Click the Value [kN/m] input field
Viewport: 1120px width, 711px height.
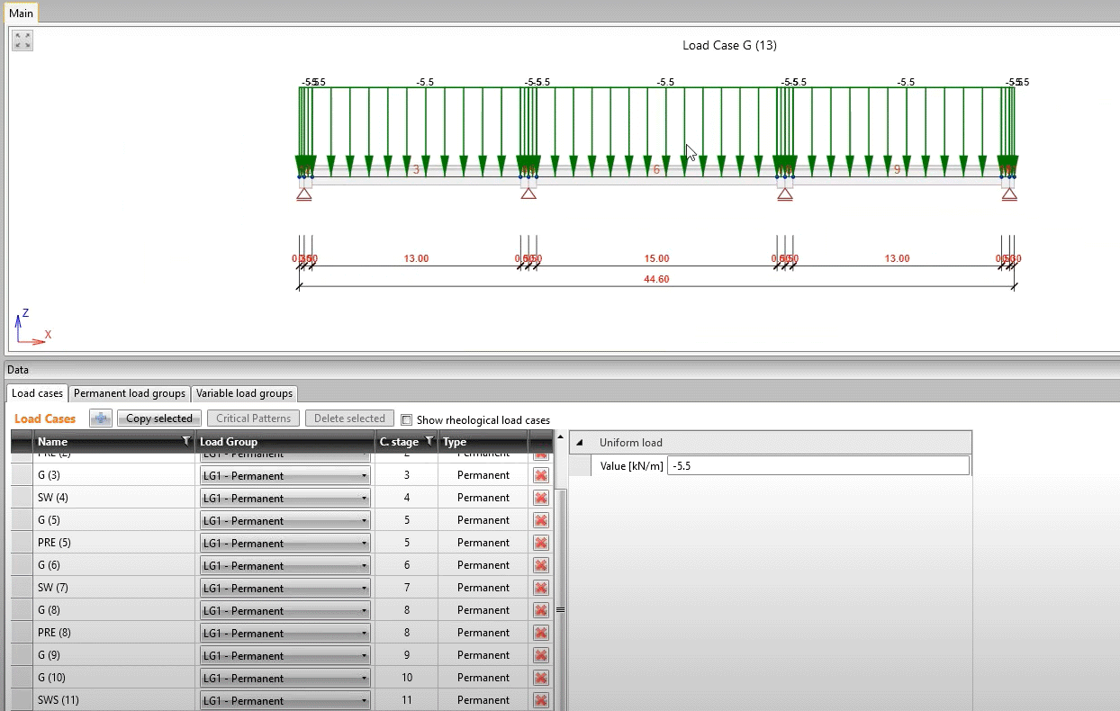[x=817, y=465]
